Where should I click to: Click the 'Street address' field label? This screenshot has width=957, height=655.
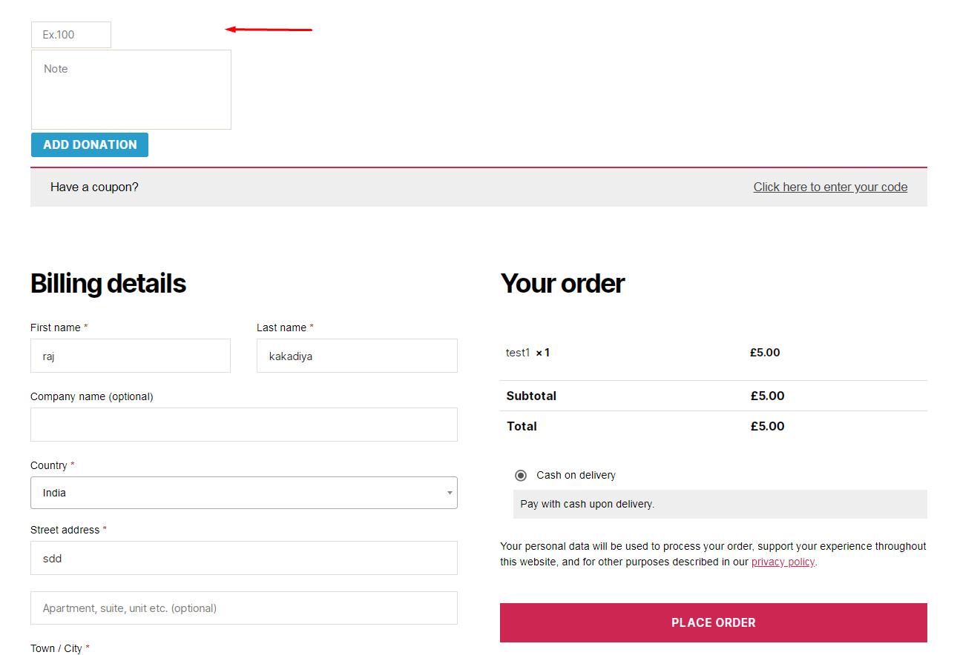pos(65,530)
